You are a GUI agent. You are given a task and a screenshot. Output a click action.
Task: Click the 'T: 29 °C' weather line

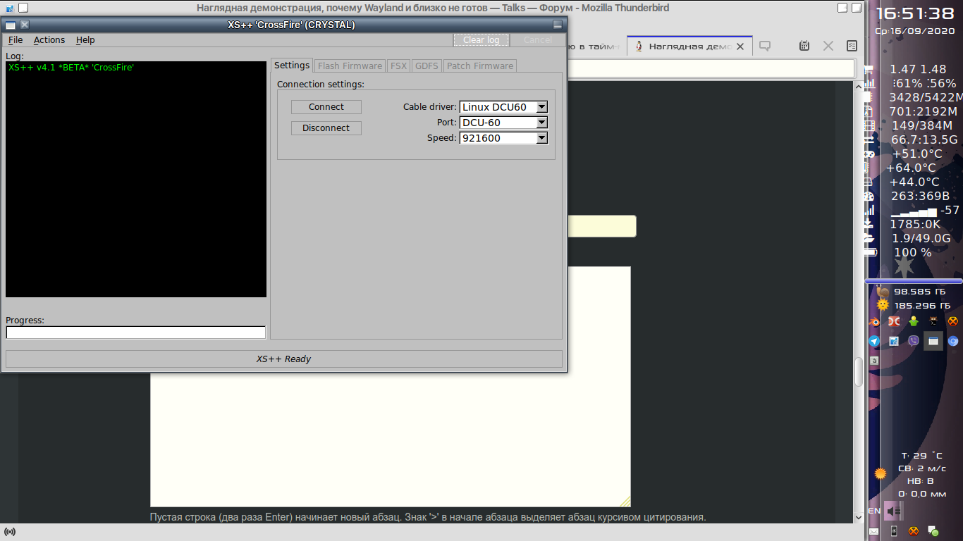(921, 456)
